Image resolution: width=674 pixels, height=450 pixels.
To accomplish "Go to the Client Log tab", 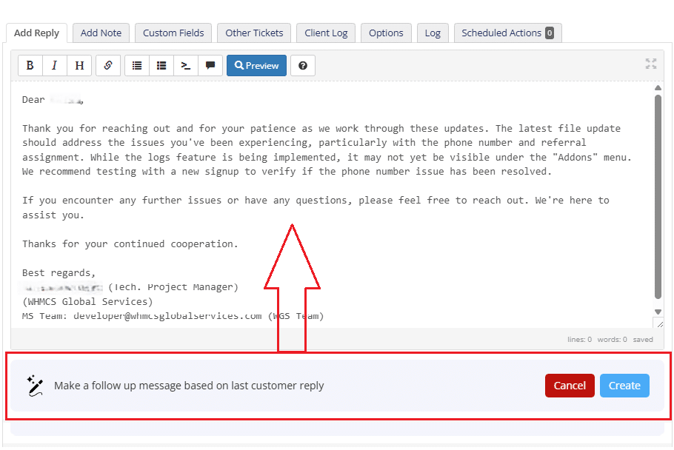I will [326, 33].
